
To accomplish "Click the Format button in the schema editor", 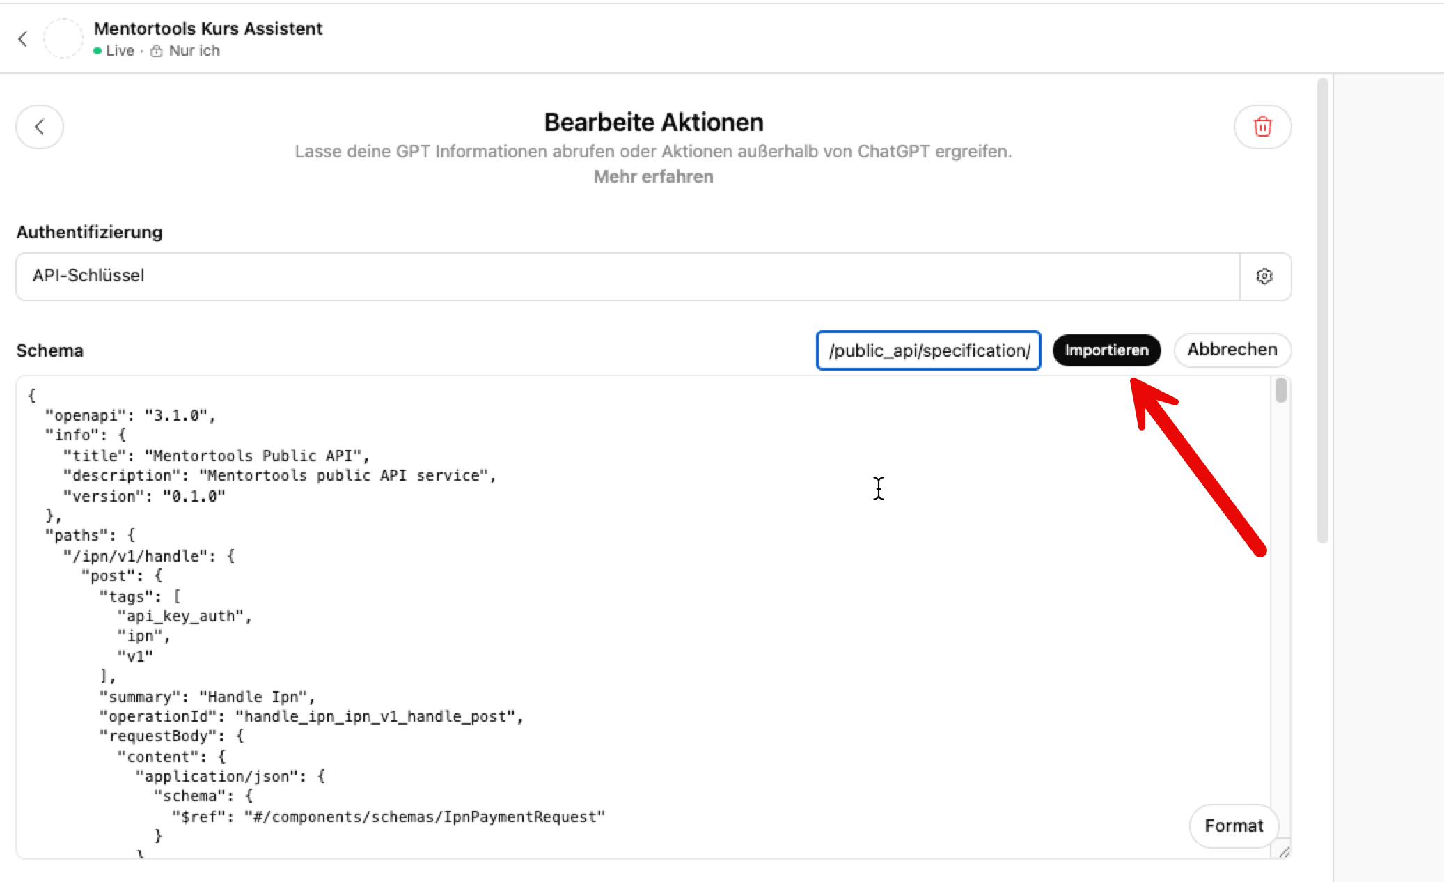I will click(1233, 826).
